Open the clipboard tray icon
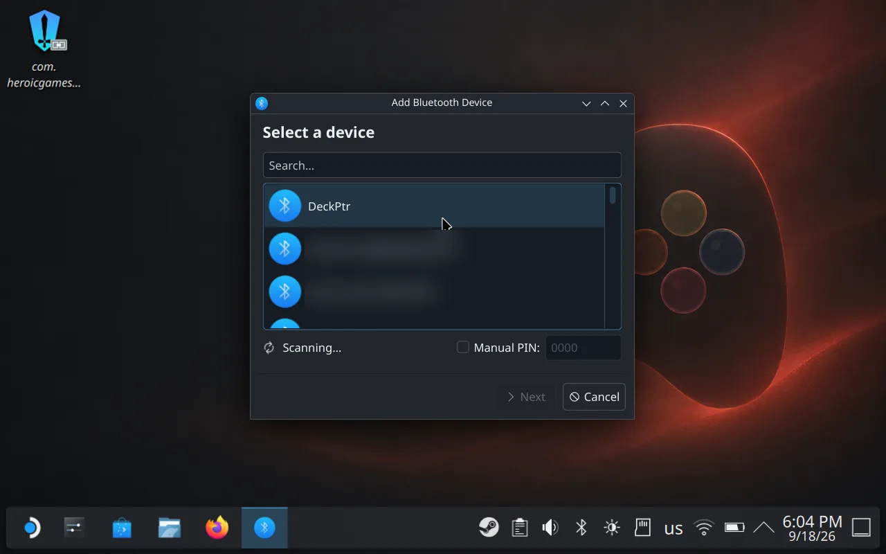The image size is (886, 554). click(x=520, y=528)
